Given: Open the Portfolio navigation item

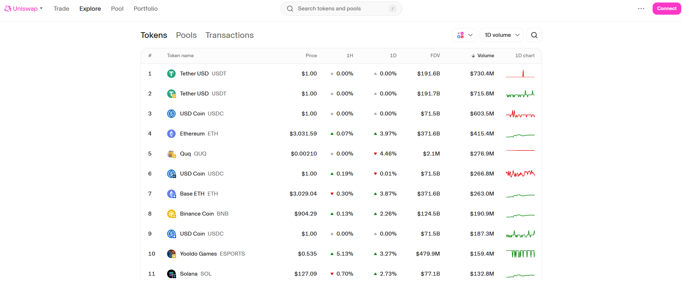Looking at the screenshot, I should (146, 9).
